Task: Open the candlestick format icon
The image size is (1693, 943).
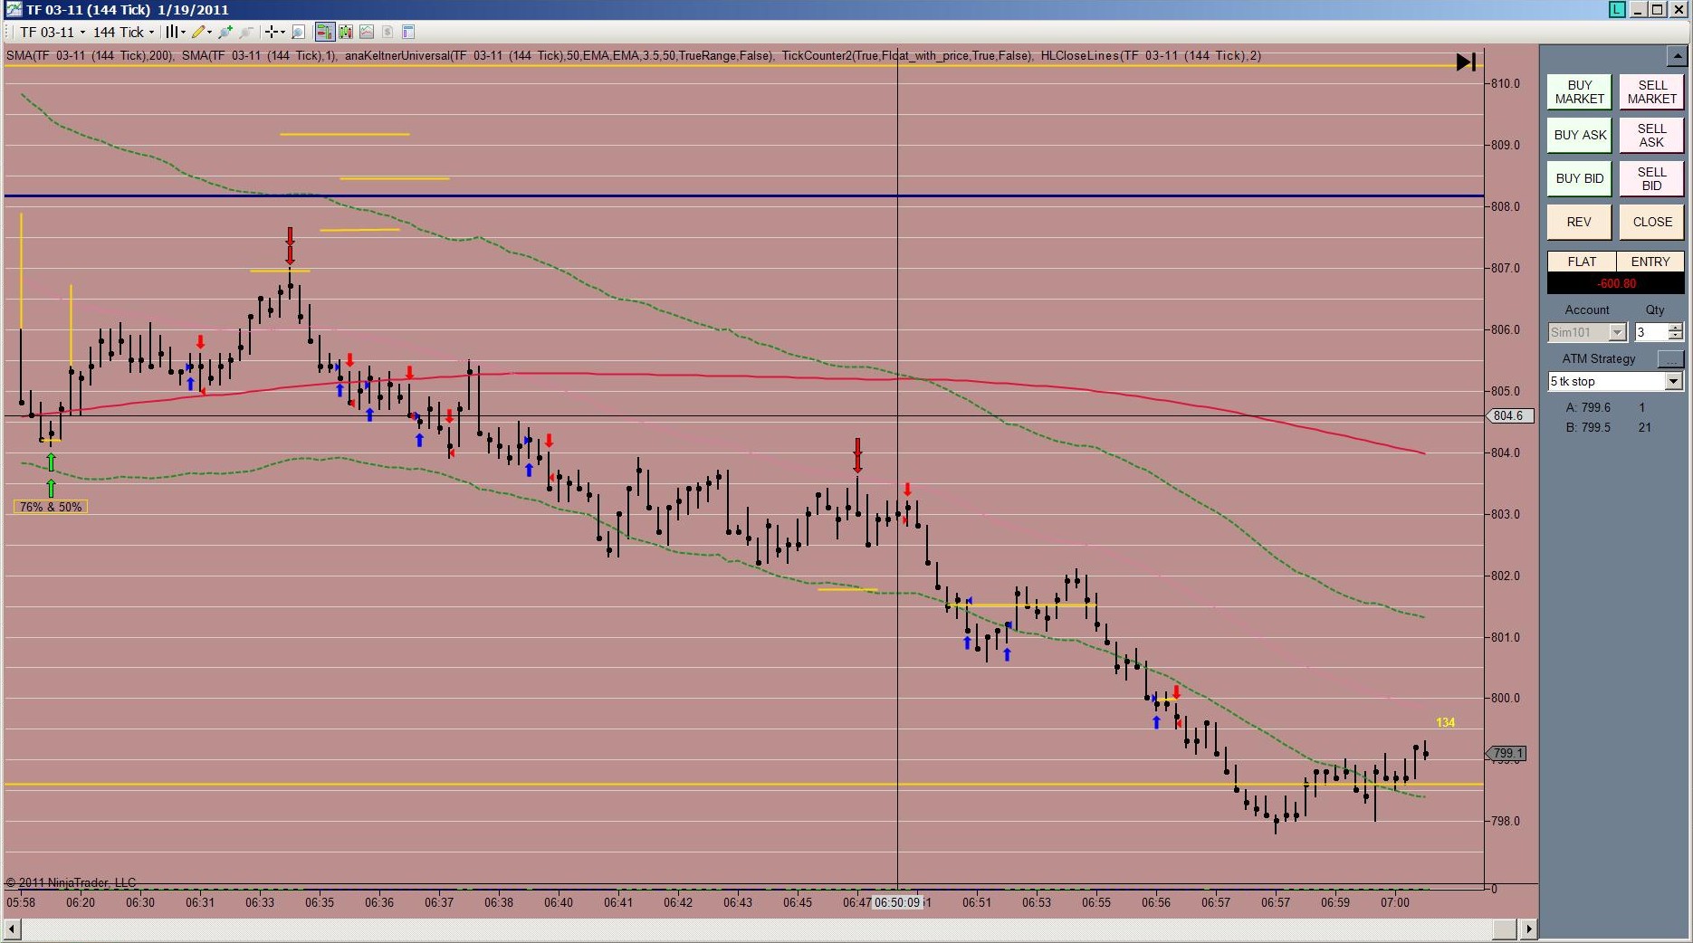Action: coord(346,32)
